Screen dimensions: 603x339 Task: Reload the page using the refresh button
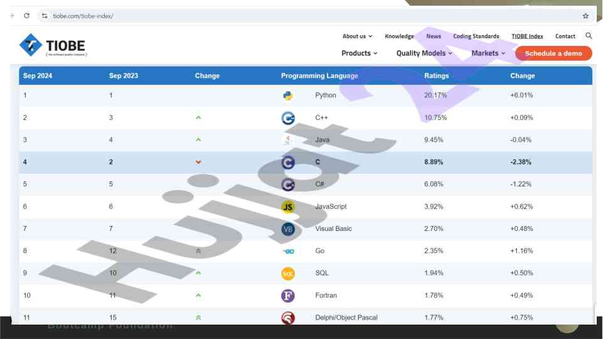[x=26, y=16]
